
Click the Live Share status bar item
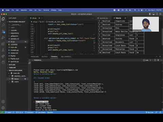pos(40,113)
